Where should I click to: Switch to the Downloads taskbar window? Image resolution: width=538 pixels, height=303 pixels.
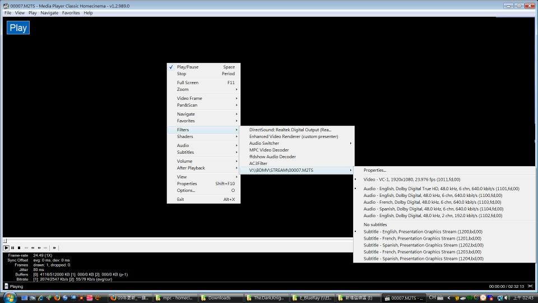(220, 298)
